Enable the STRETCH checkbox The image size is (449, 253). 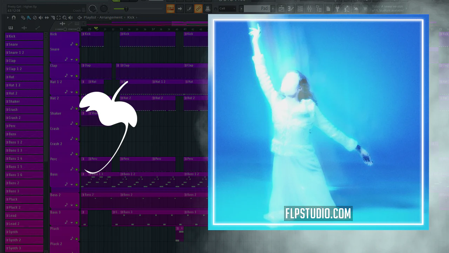[x=78, y=29]
